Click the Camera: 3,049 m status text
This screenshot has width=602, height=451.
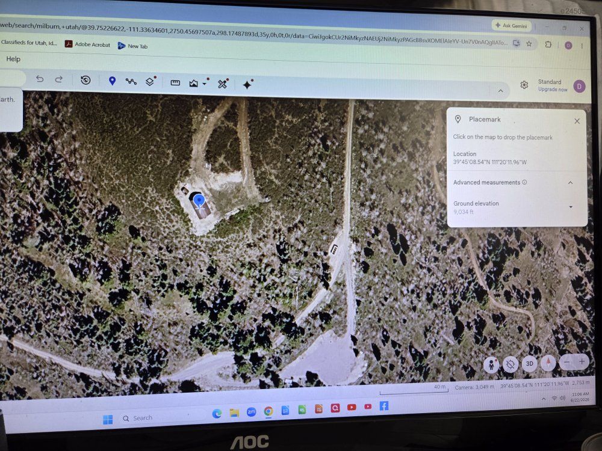pos(474,387)
